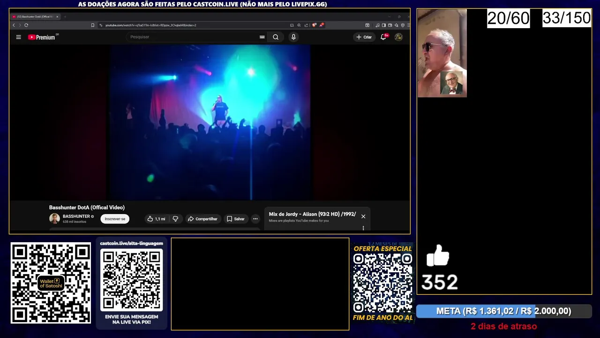
Task: Open a new browser tab
Action: click(x=65, y=16)
